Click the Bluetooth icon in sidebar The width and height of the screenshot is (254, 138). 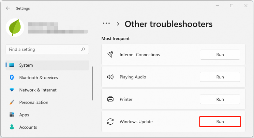pyautogui.click(x=12, y=77)
